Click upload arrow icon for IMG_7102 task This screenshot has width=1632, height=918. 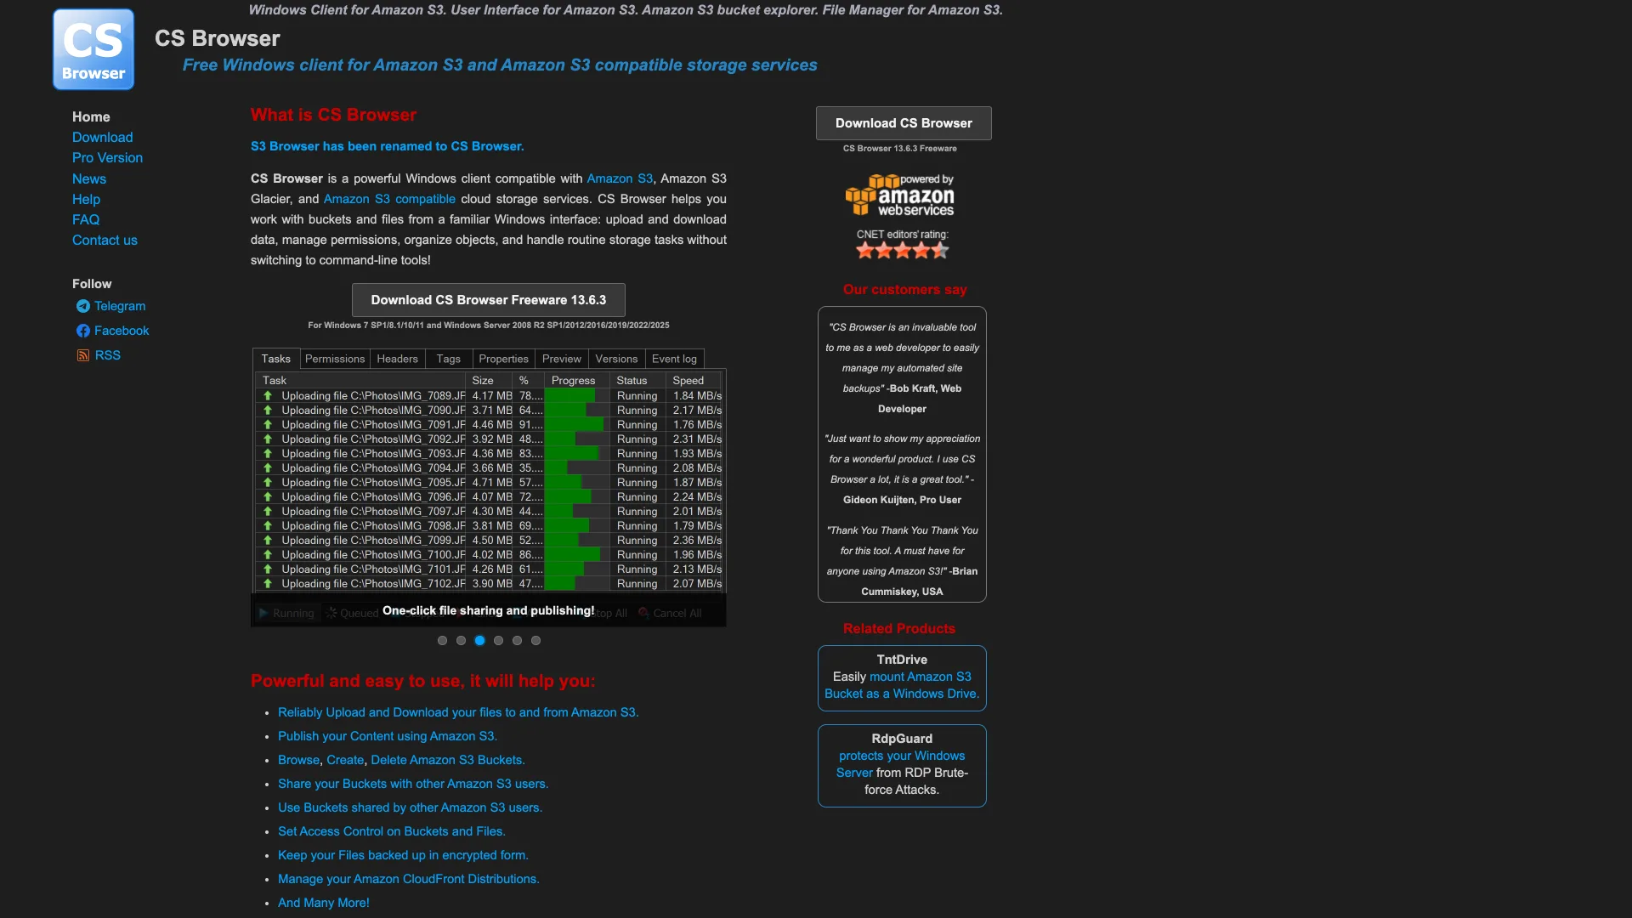[x=268, y=583]
